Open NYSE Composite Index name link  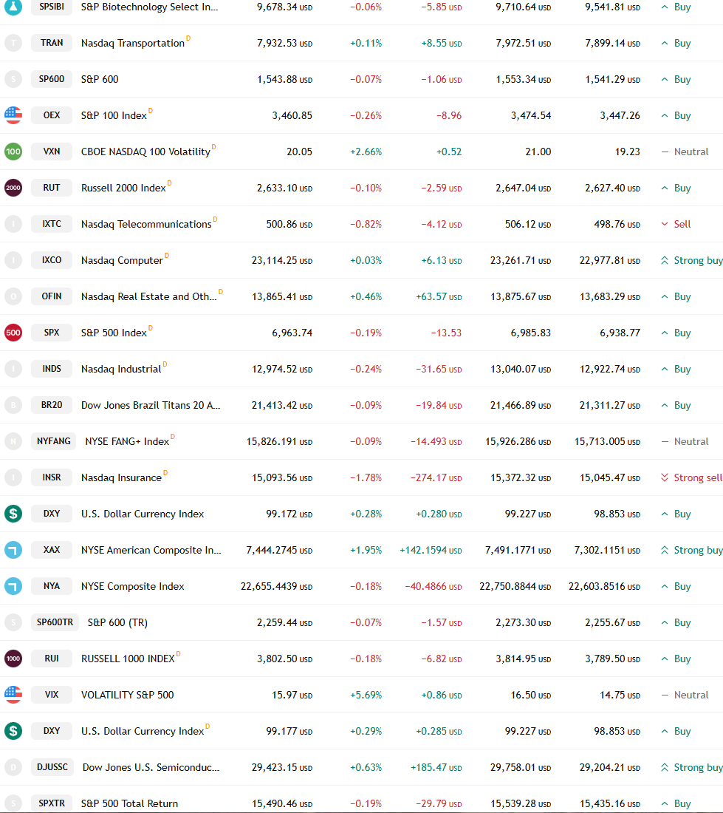coord(133,586)
